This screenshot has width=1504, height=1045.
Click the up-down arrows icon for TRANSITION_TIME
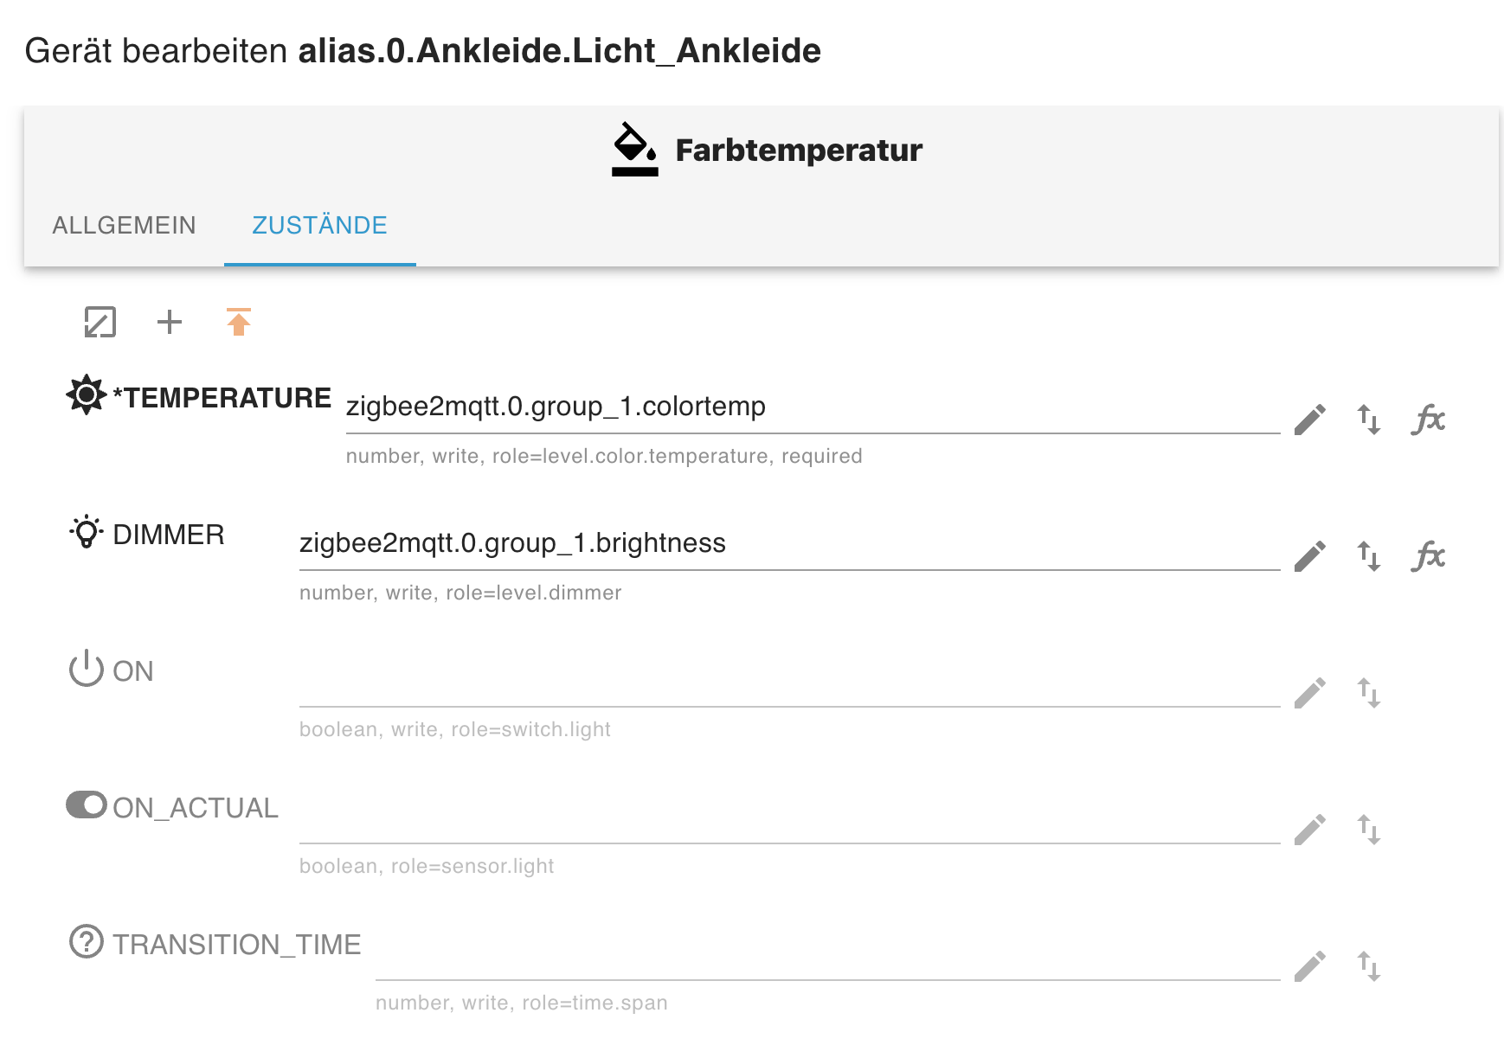click(x=1368, y=966)
